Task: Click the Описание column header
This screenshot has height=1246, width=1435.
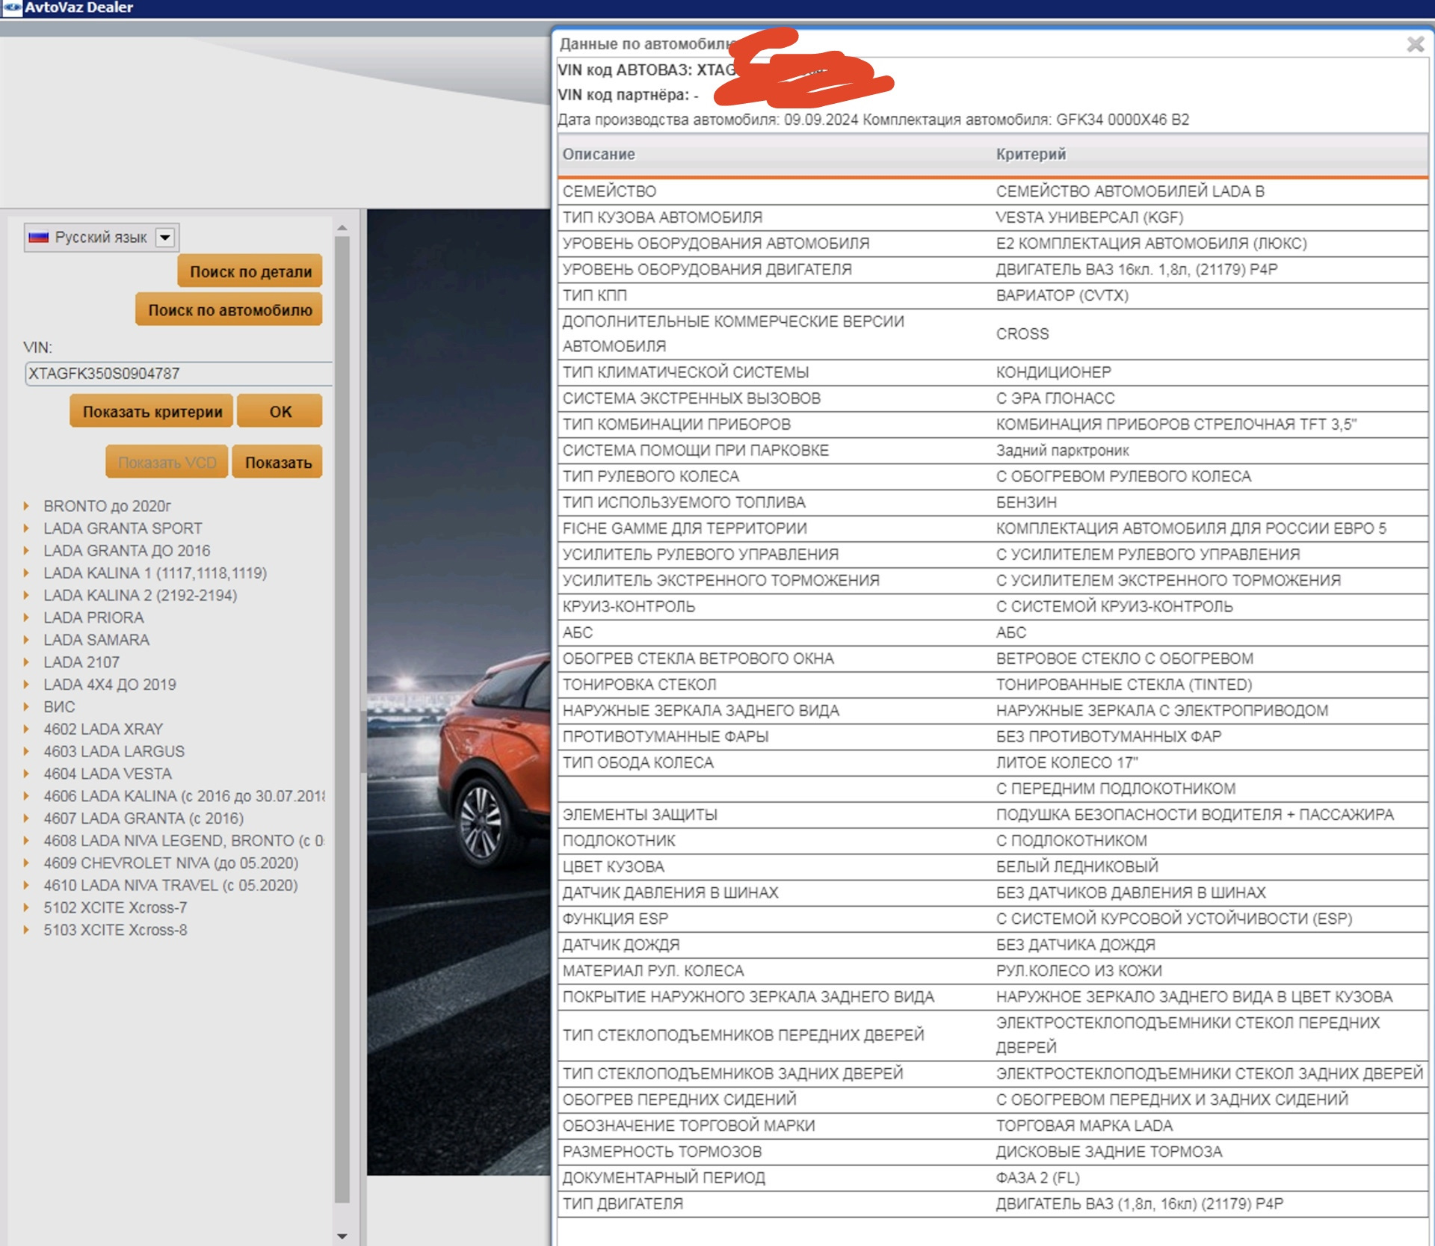Action: click(x=599, y=154)
